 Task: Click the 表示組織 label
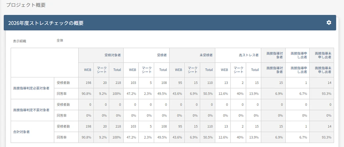point(19,41)
